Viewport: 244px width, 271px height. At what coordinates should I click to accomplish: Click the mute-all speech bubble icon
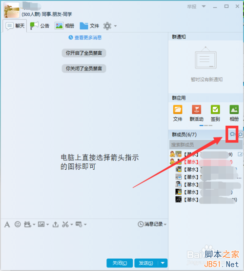coord(232,134)
